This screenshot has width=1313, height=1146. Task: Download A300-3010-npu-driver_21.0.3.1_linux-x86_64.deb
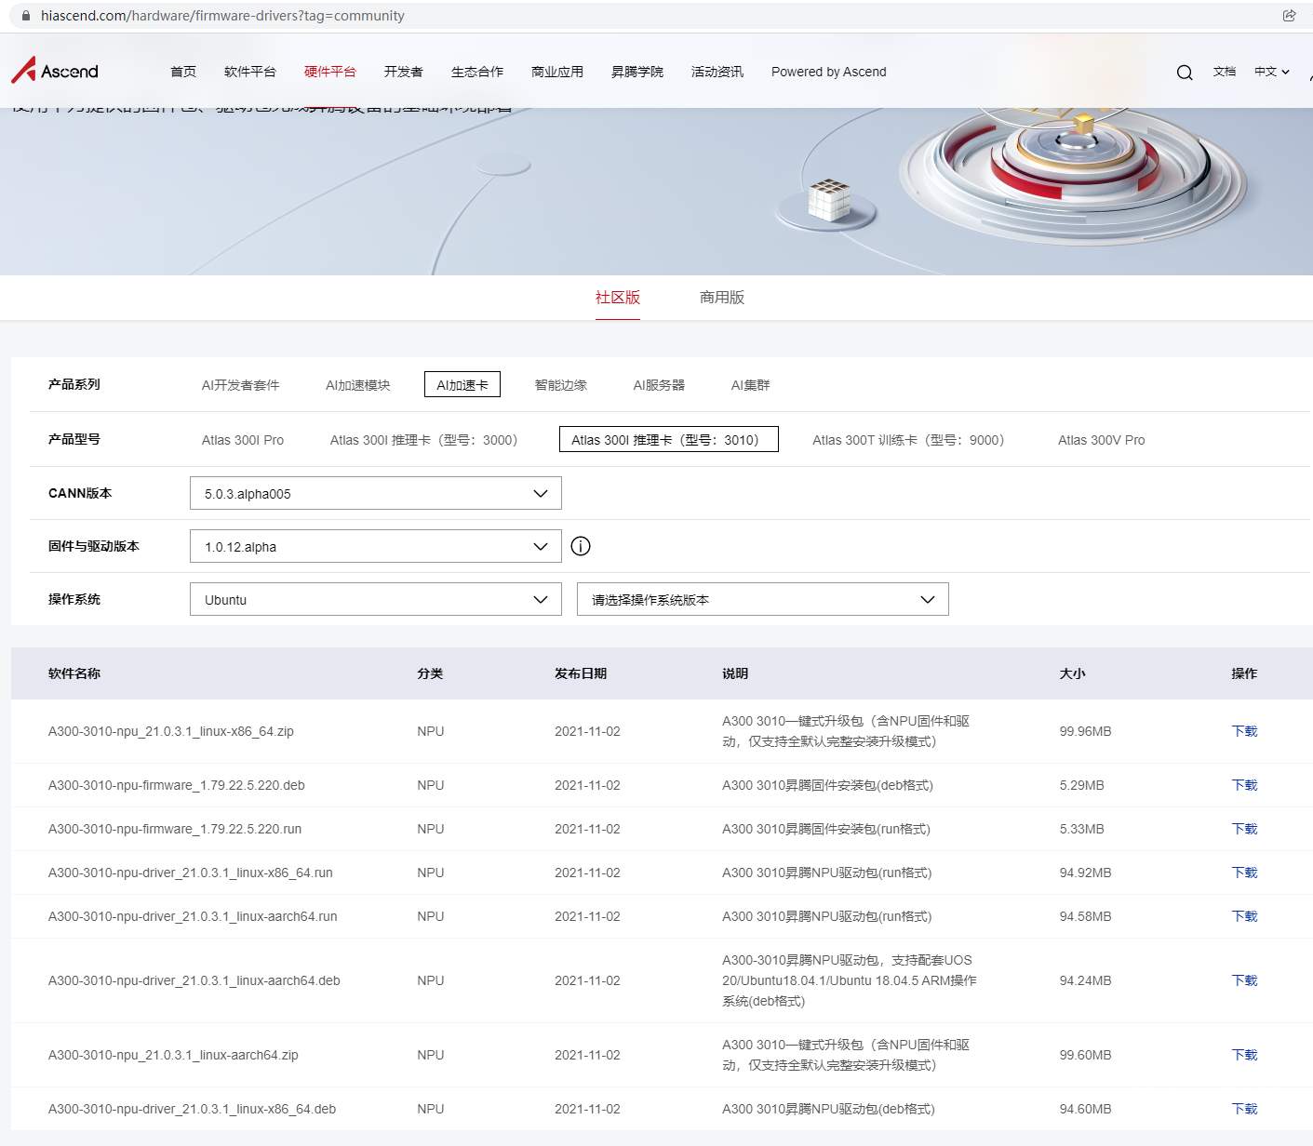[x=1244, y=1109]
